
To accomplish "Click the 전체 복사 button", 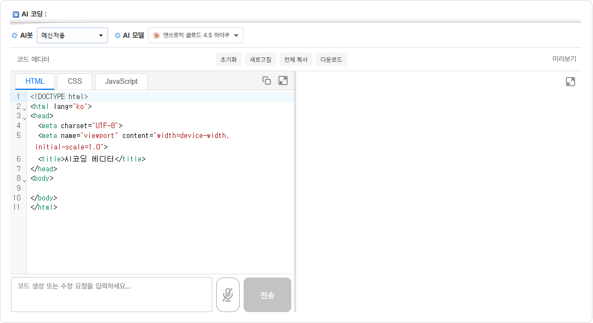I will [x=296, y=60].
